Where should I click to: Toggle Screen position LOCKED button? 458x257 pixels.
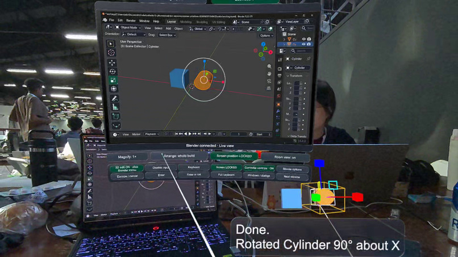click(234, 156)
